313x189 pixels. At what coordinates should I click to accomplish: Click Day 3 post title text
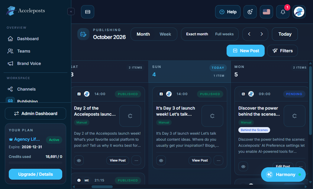(176, 111)
